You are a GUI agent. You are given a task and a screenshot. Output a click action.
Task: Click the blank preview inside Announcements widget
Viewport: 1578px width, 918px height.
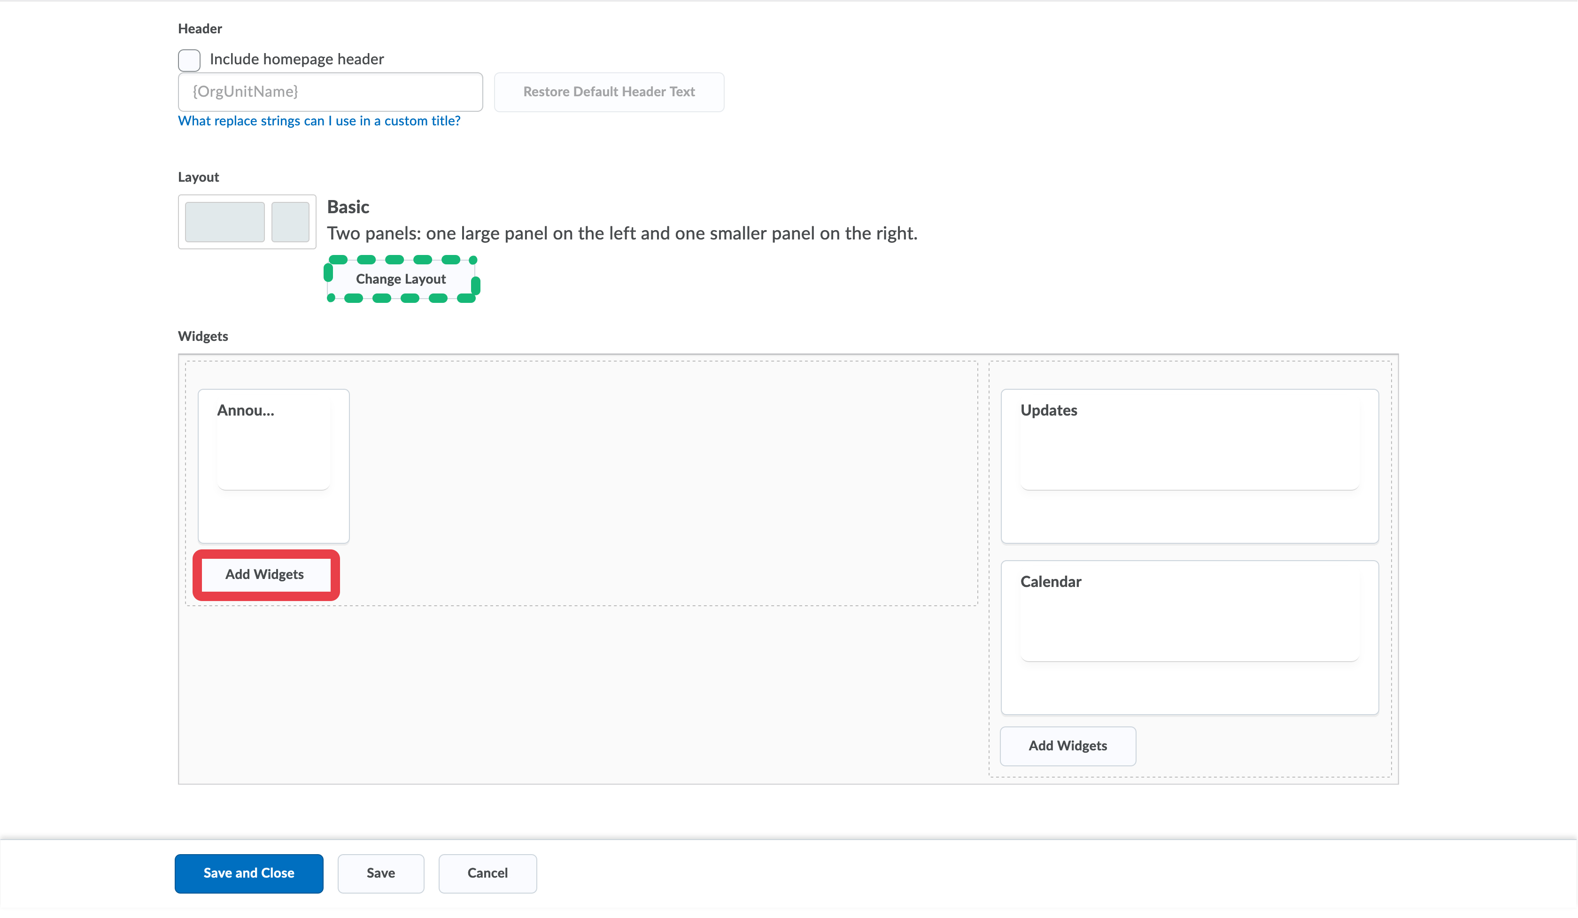point(273,457)
